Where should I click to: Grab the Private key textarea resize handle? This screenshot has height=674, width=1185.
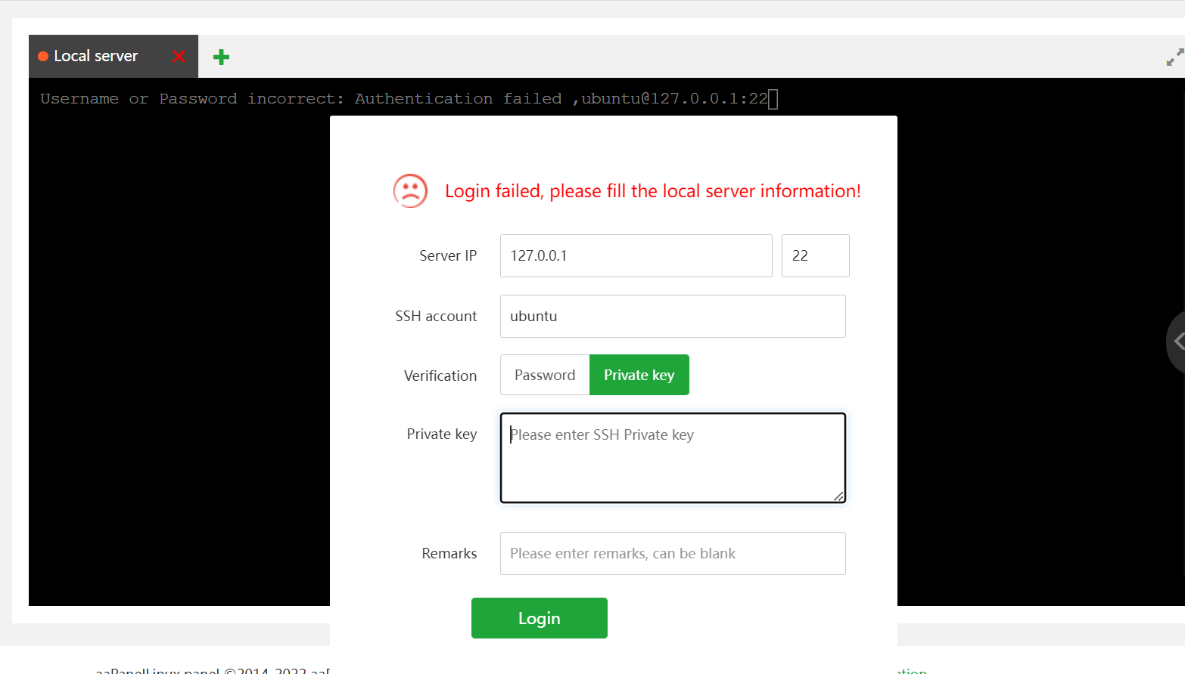tap(838, 496)
